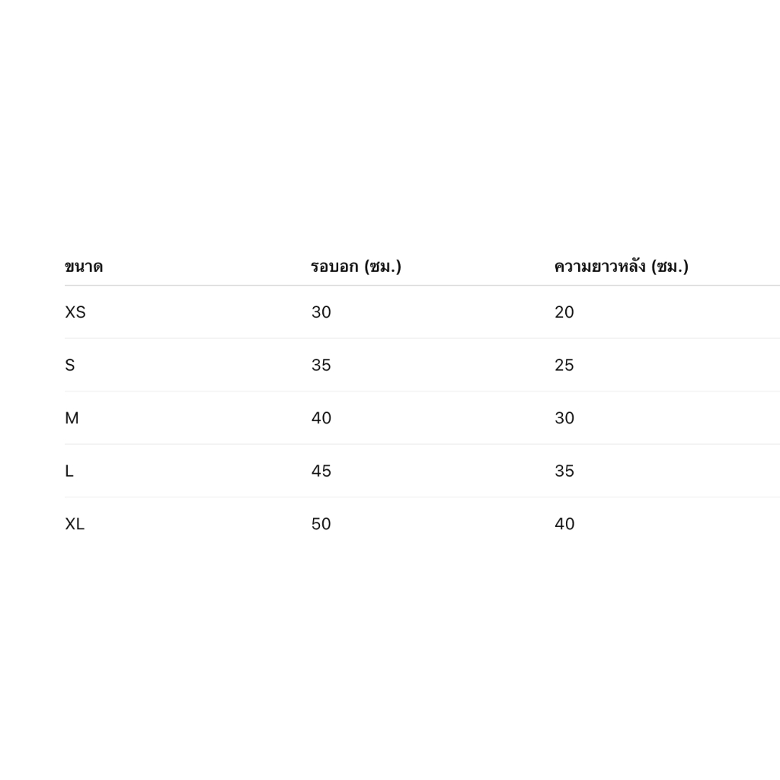
Task: Click chest value 45 in L row
Action: click(321, 471)
